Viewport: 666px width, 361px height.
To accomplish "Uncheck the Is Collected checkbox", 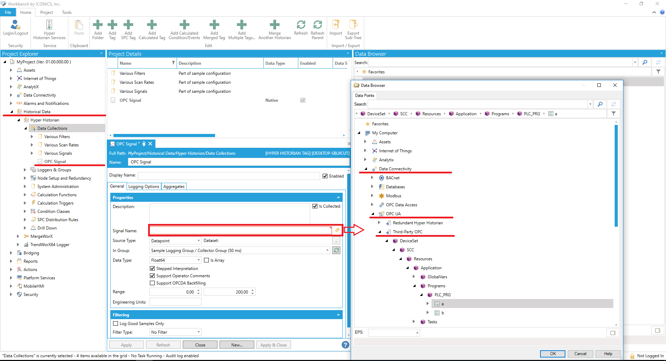I will (x=315, y=206).
